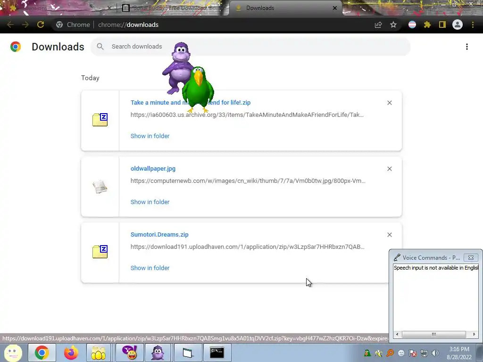This screenshot has height=362, width=483.
Task: Launch Firefox from the taskbar
Action: pyautogui.click(x=71, y=353)
